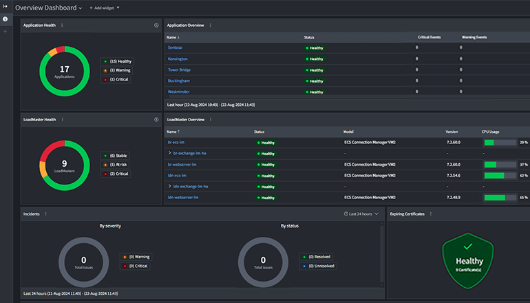Image resolution: width=530 pixels, height=303 pixels.
Task: Open the LoadMaster Health kebab menu
Action: tap(63, 119)
